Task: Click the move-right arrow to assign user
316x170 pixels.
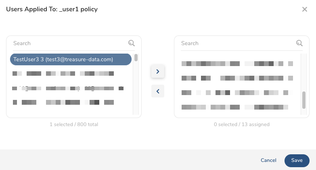Action: [157, 71]
